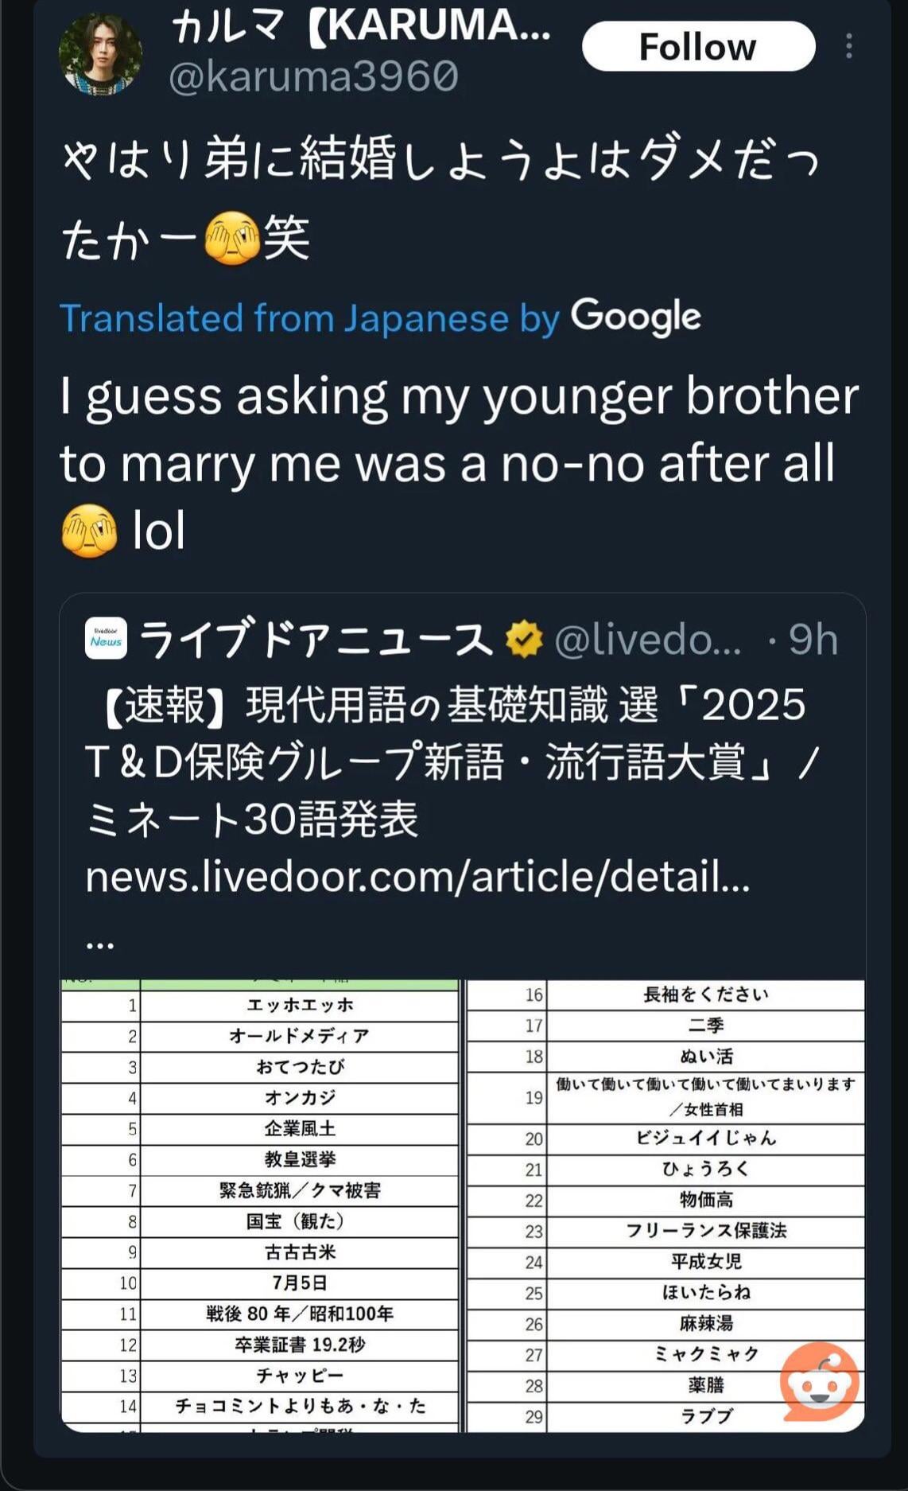Open karuma's profile avatar photo
This screenshot has width=908, height=1491.
tap(100, 54)
